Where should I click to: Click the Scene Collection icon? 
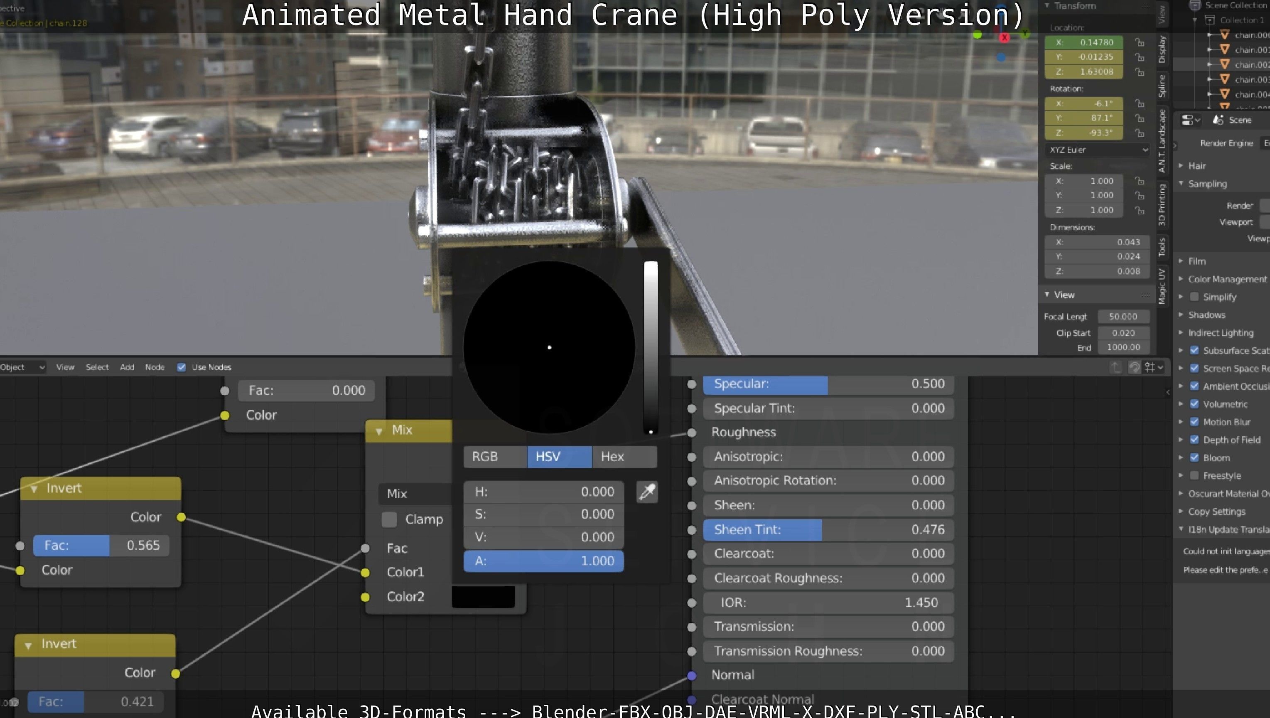click(1194, 5)
